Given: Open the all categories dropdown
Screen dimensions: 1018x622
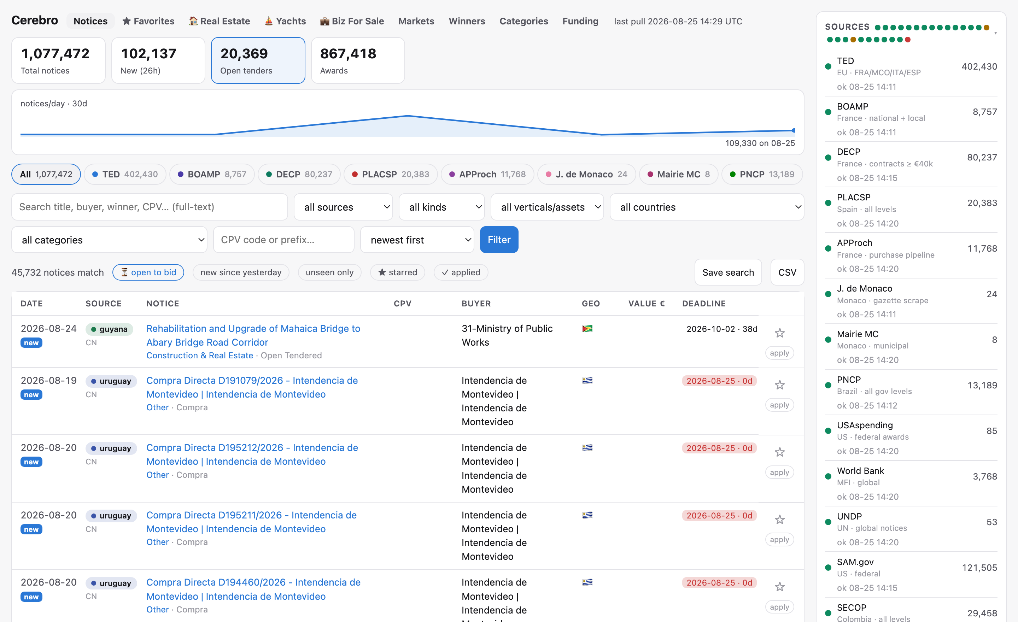Looking at the screenshot, I should 110,240.
